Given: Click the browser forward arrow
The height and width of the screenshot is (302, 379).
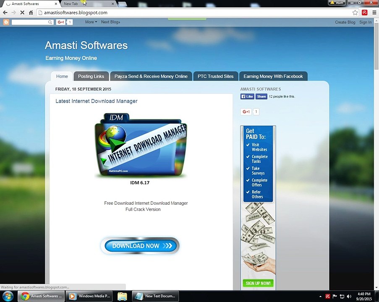Looking at the screenshot, I should [14, 13].
